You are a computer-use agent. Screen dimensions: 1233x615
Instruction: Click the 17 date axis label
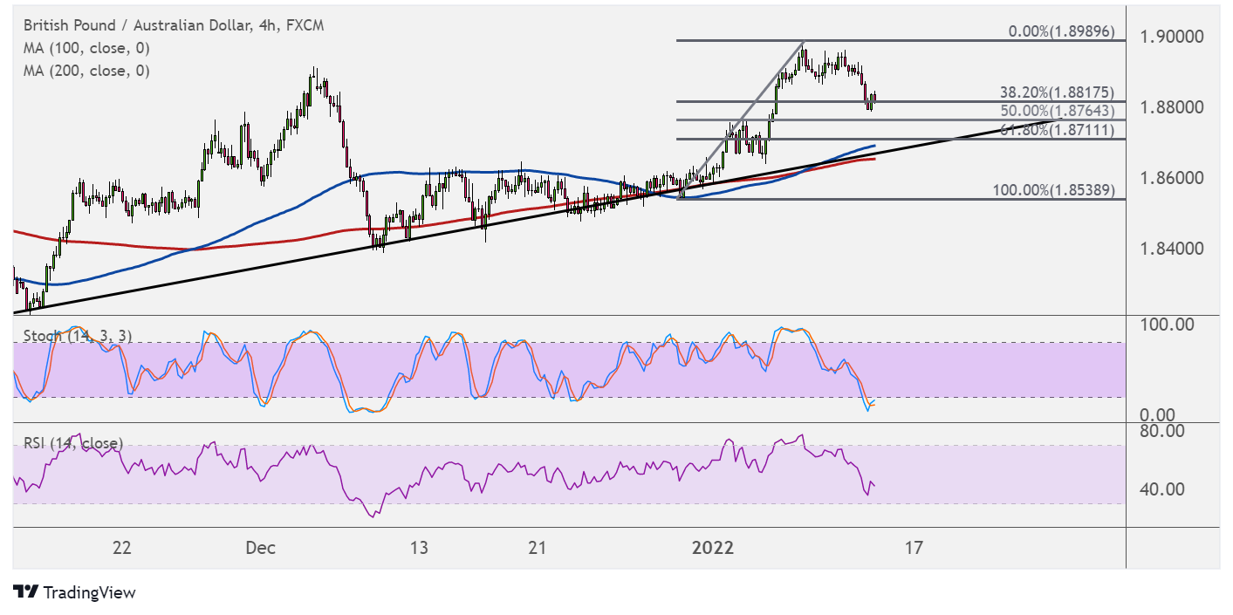point(914,548)
